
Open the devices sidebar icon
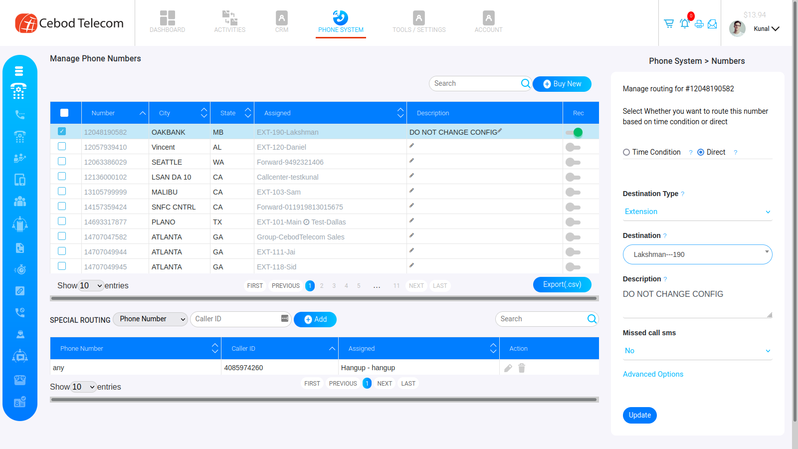[19, 180]
